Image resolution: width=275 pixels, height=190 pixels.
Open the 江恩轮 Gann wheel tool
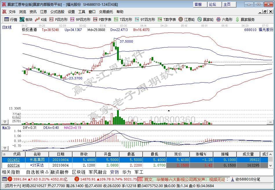tap(187, 19)
